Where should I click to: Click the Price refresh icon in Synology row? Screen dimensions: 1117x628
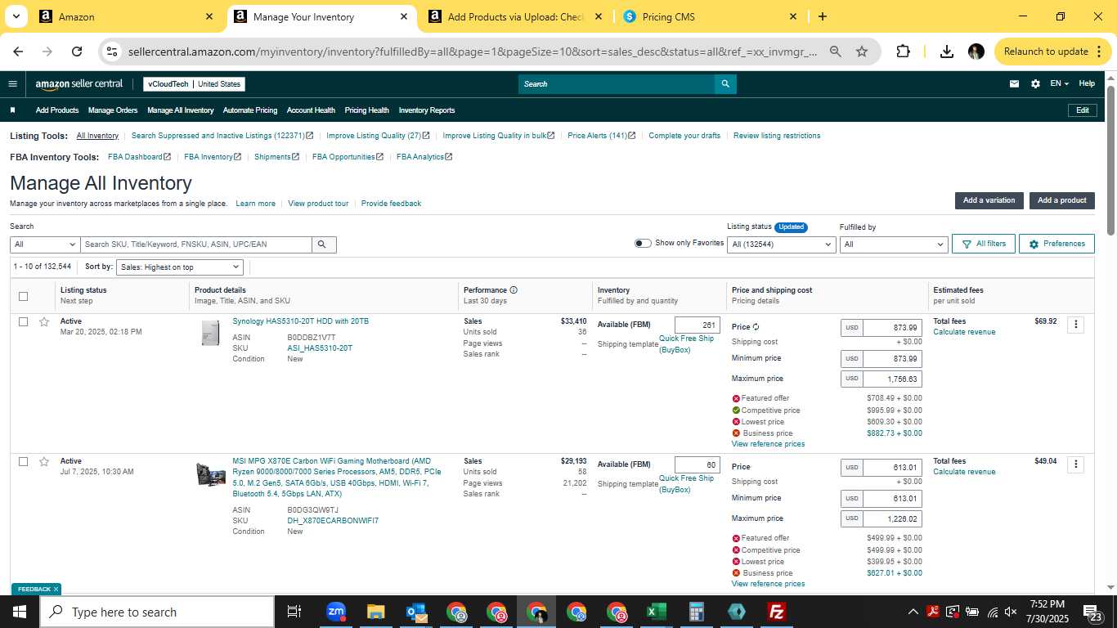756,327
